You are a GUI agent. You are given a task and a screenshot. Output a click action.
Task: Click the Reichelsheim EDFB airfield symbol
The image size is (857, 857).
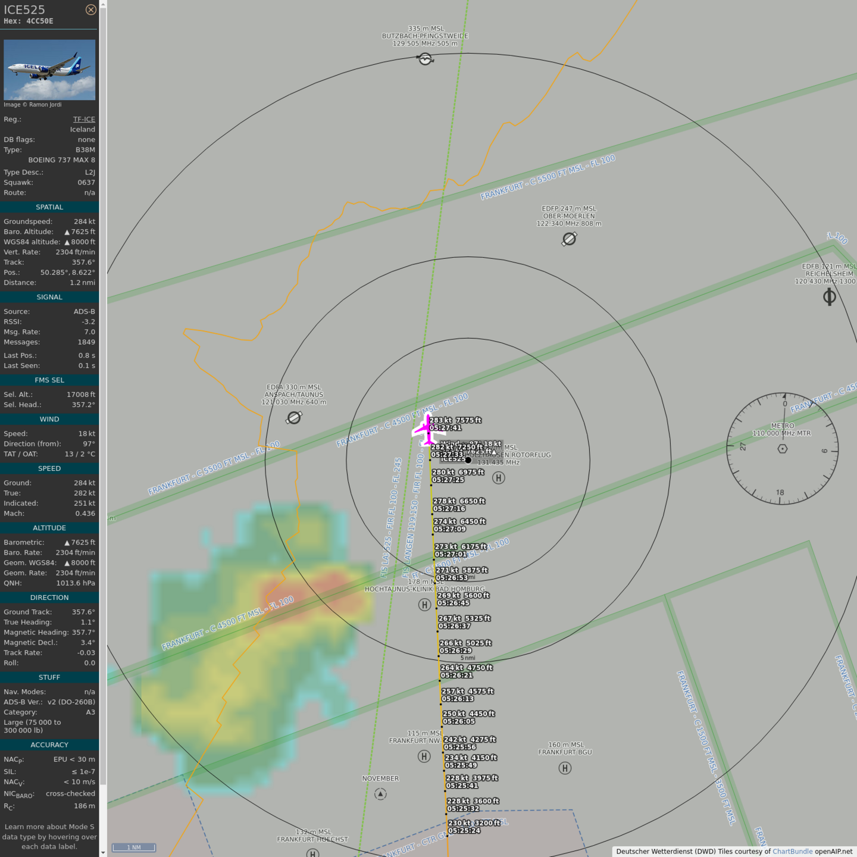(x=829, y=296)
